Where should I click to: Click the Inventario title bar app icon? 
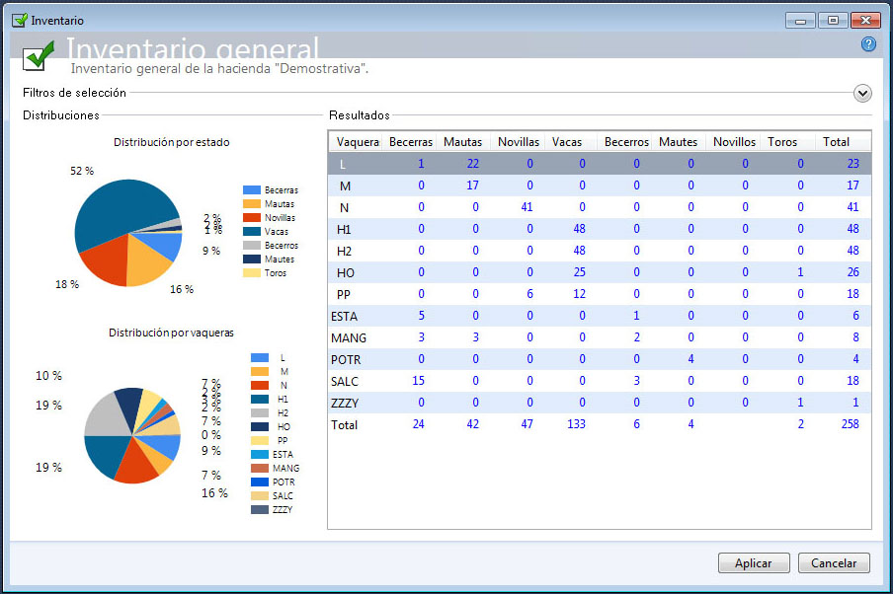tap(20, 21)
